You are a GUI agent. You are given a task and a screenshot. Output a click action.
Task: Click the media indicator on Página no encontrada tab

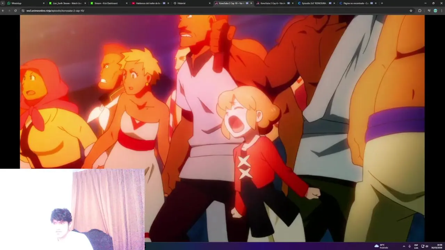point(371,3)
